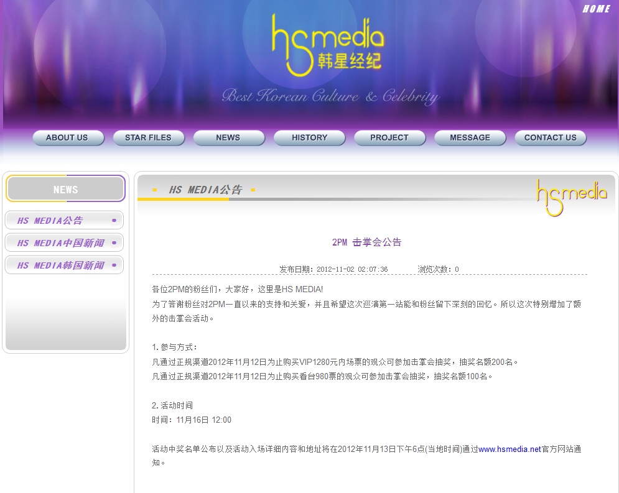Click the HS MEDIA公告 content panel heading
The height and width of the screenshot is (493, 619).
205,190
